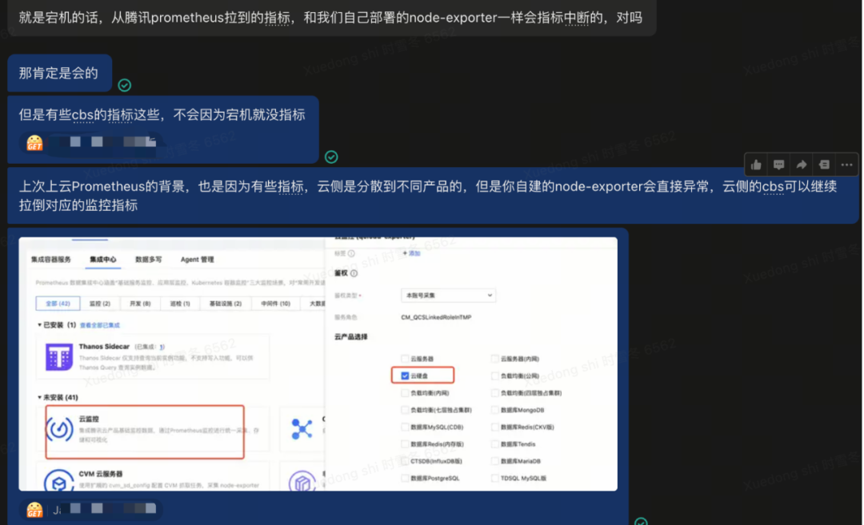The height and width of the screenshot is (525, 864).
Task: Select the 全部 (42) filter tab
Action: click(x=58, y=303)
